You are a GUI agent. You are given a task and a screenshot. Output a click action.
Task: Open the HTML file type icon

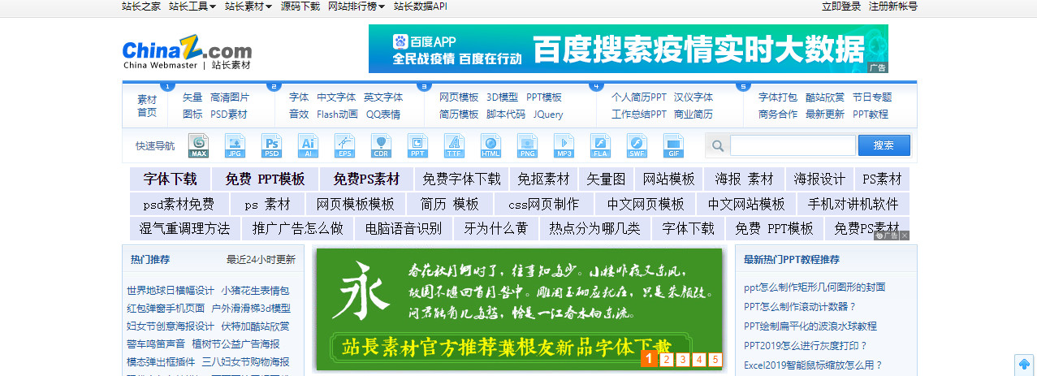click(x=491, y=145)
